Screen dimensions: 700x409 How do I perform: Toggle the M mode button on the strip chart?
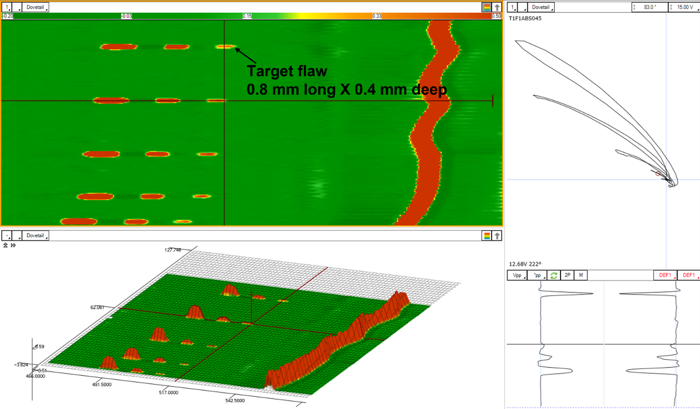(580, 275)
